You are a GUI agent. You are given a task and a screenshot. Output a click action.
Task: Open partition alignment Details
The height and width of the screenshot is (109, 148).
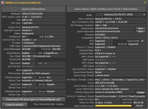point(141,92)
